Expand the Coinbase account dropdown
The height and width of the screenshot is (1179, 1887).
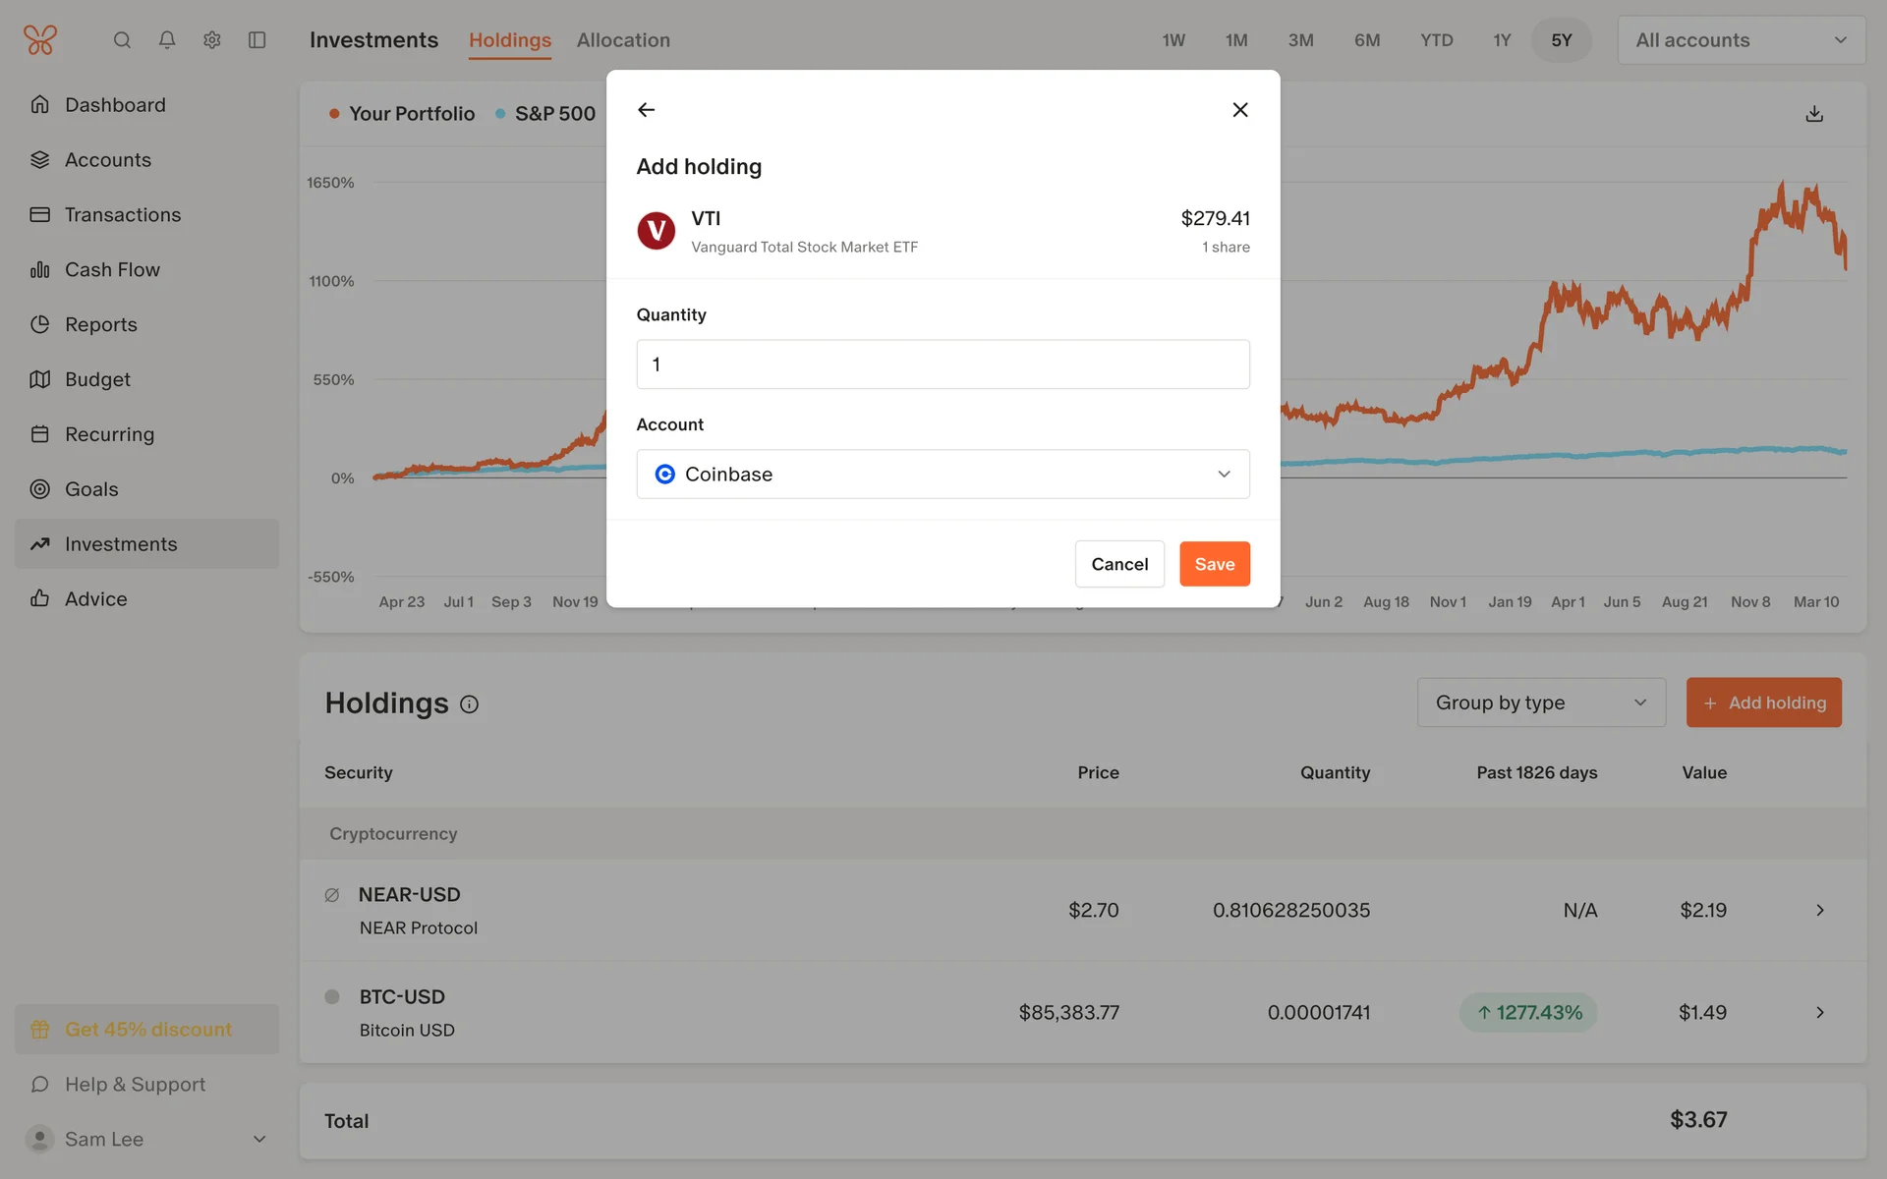point(943,475)
